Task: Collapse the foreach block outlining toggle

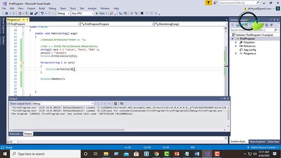Action: point(23,63)
